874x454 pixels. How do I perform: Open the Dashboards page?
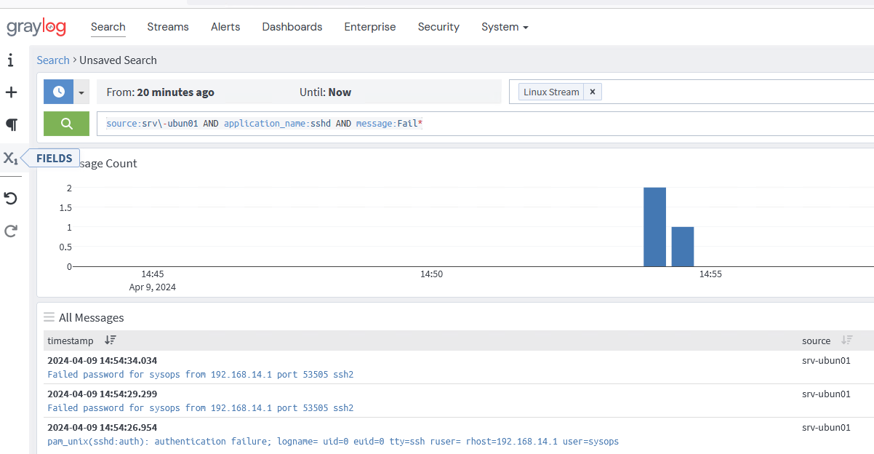click(292, 27)
